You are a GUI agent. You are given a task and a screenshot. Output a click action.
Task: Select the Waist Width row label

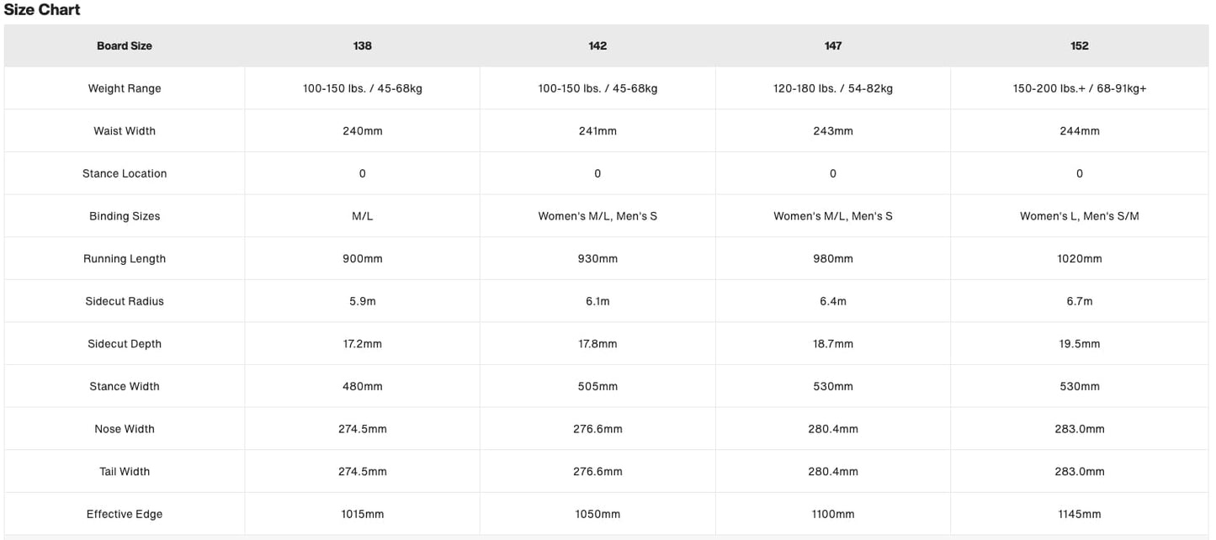(125, 131)
